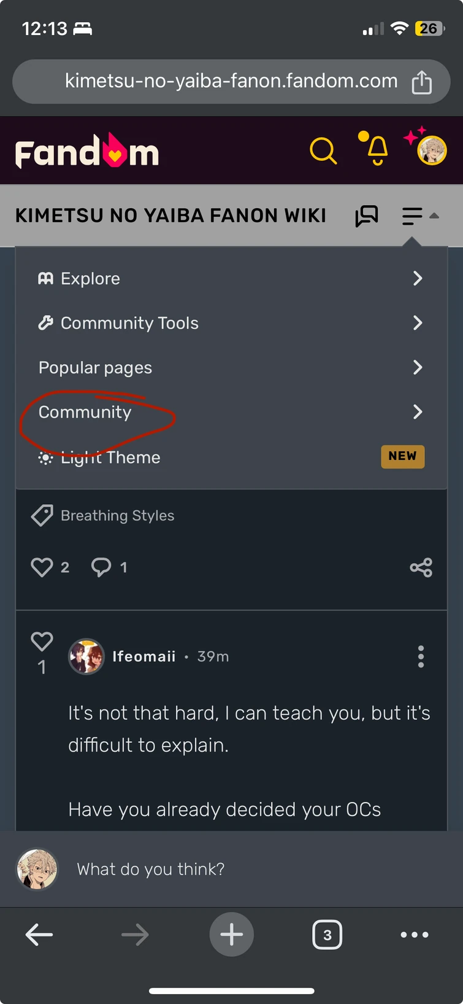Like the Breathing Styles post
Viewport: 463px width, 1004px height.
(42, 567)
